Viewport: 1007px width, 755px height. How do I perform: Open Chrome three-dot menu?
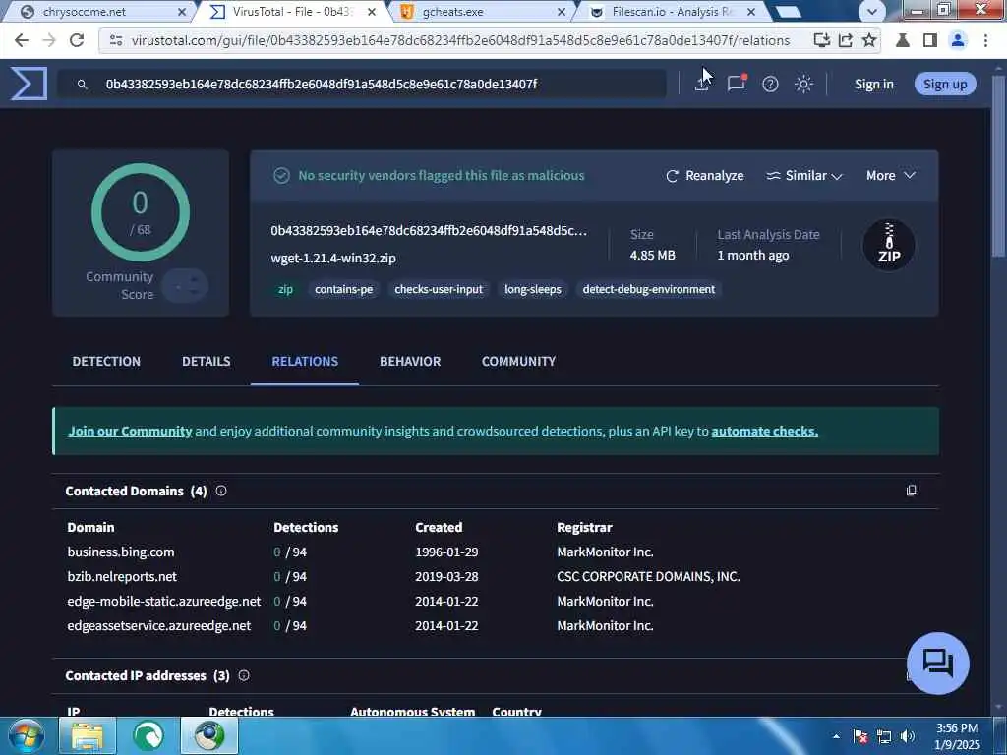[x=985, y=40]
